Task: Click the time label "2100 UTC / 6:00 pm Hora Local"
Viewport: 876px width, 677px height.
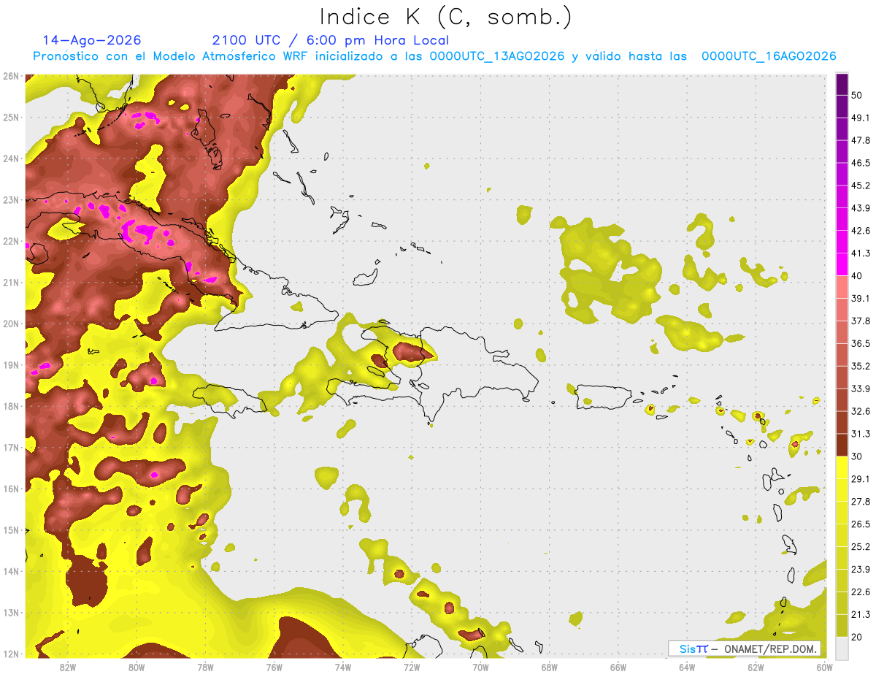Action: coord(331,40)
